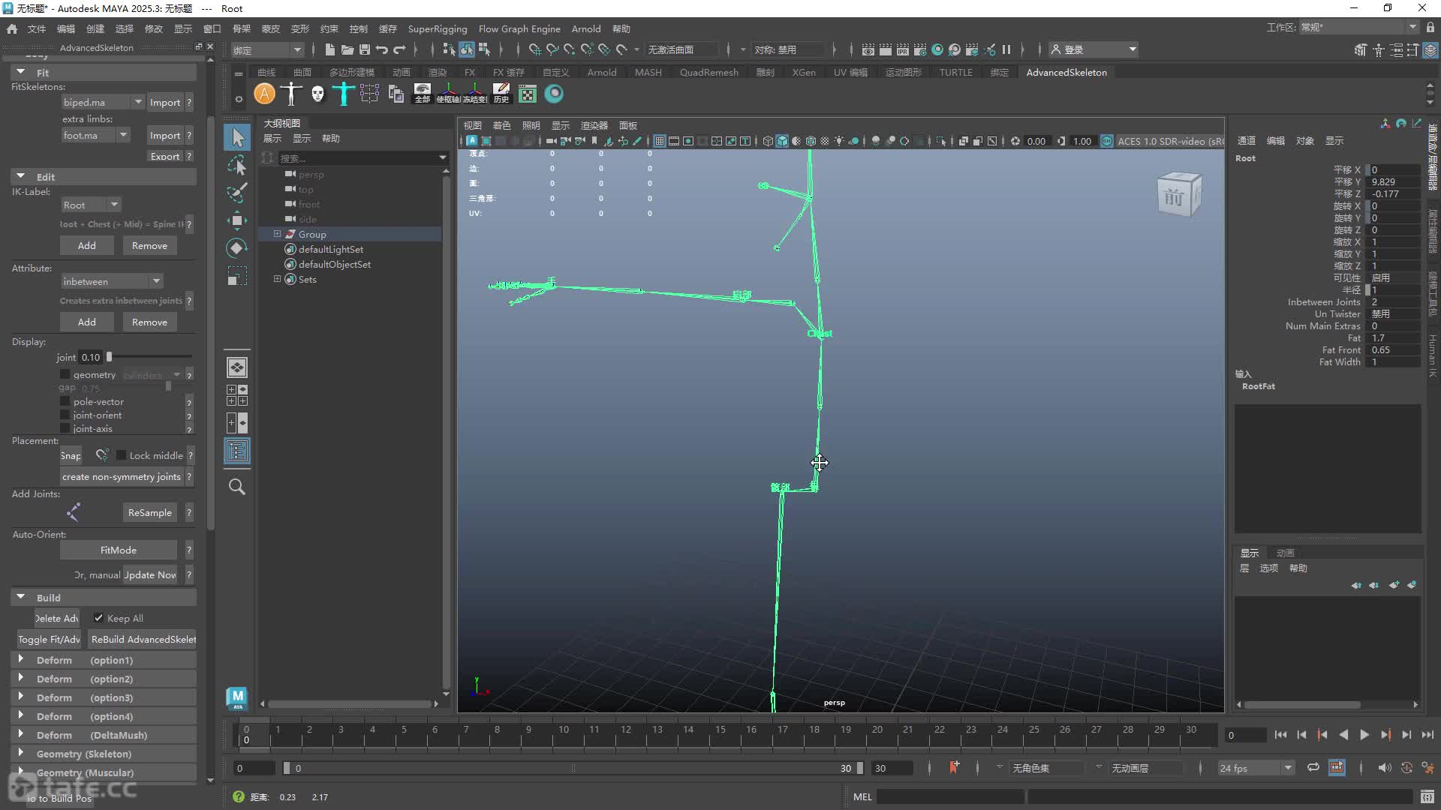Activate the Move tool in toolbox
Screen dimensions: 1441x810
(x=237, y=220)
